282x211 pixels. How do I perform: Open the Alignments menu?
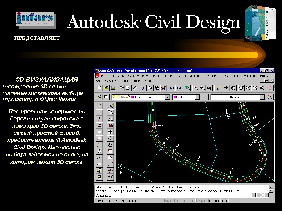point(197,76)
